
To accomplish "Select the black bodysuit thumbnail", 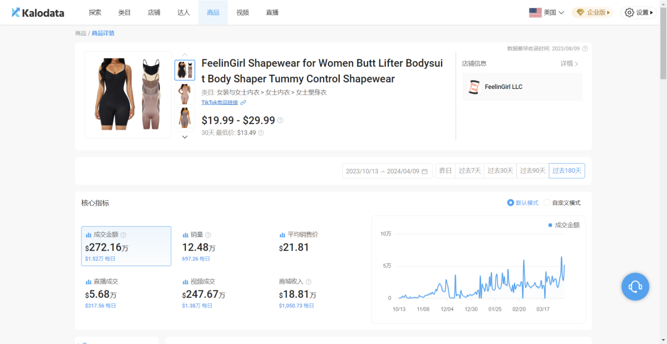I will point(185,70).
